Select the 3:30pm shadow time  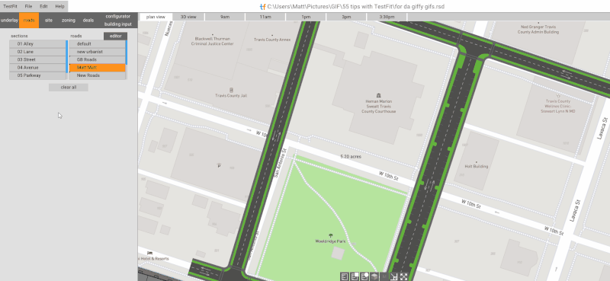pyautogui.click(x=387, y=17)
